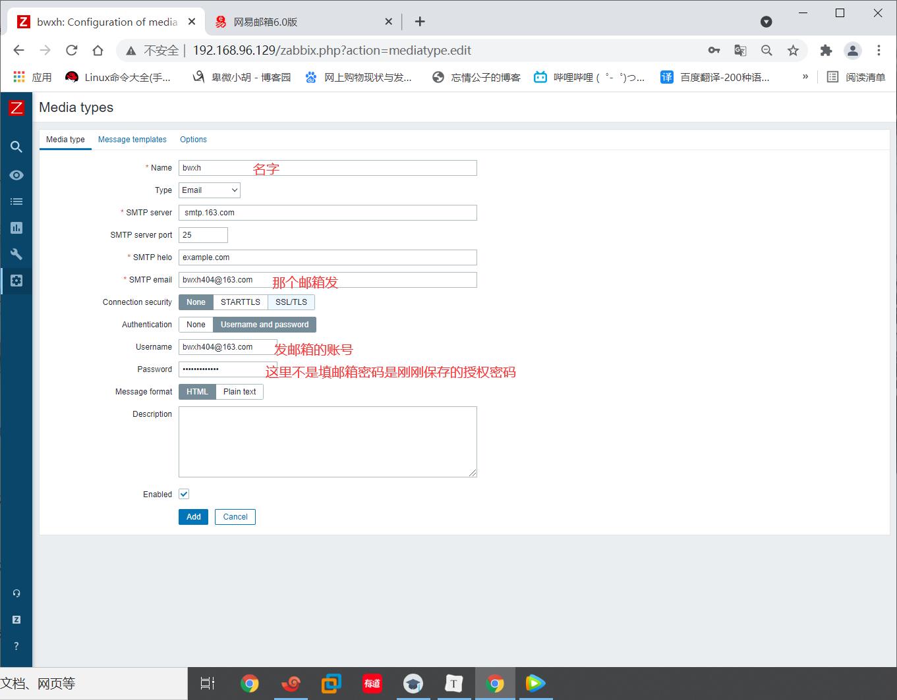Open the sidebar search icon
This screenshot has width=897, height=700.
coord(16,147)
